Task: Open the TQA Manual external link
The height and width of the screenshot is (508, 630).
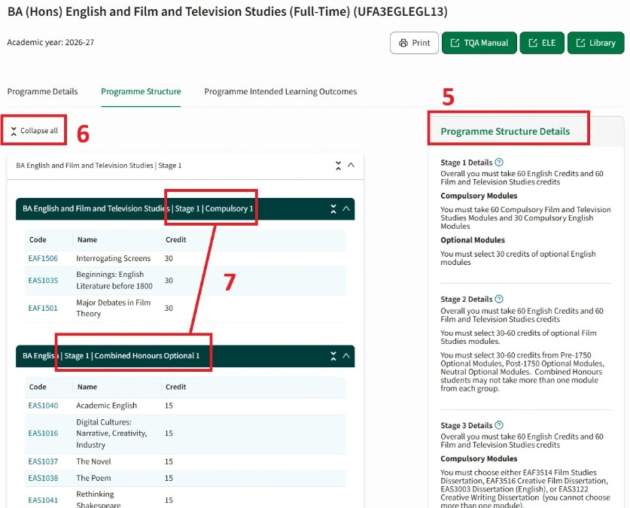Action: pyautogui.click(x=479, y=43)
